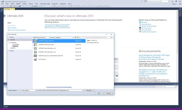This screenshot has height=110, width=182.
Task: Open the .NET Framework 4.5 version dropdown
Action: pos(41,38)
